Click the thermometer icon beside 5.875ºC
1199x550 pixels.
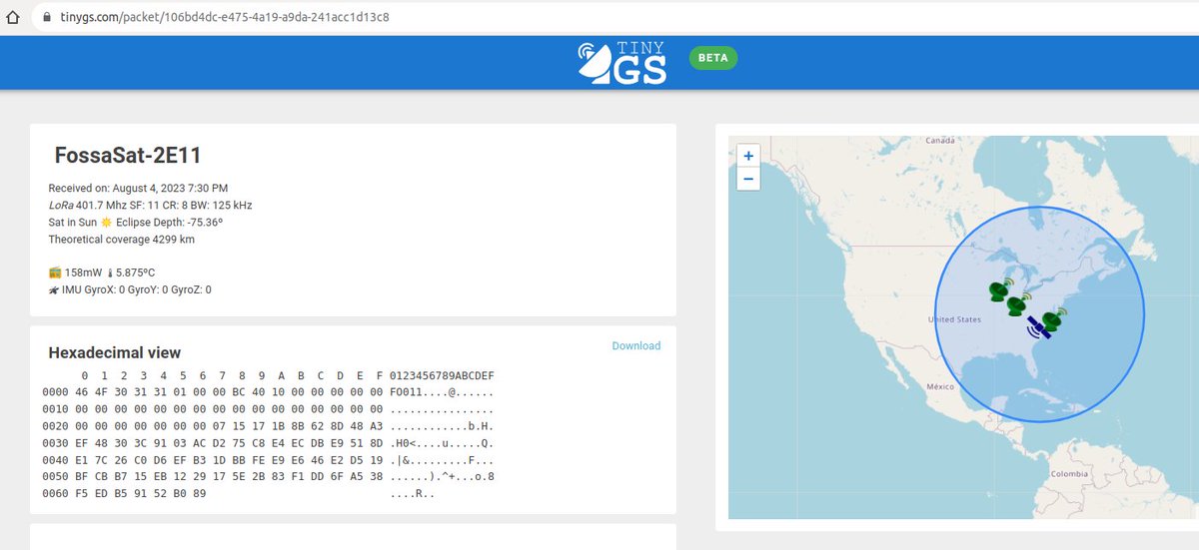click(x=111, y=273)
